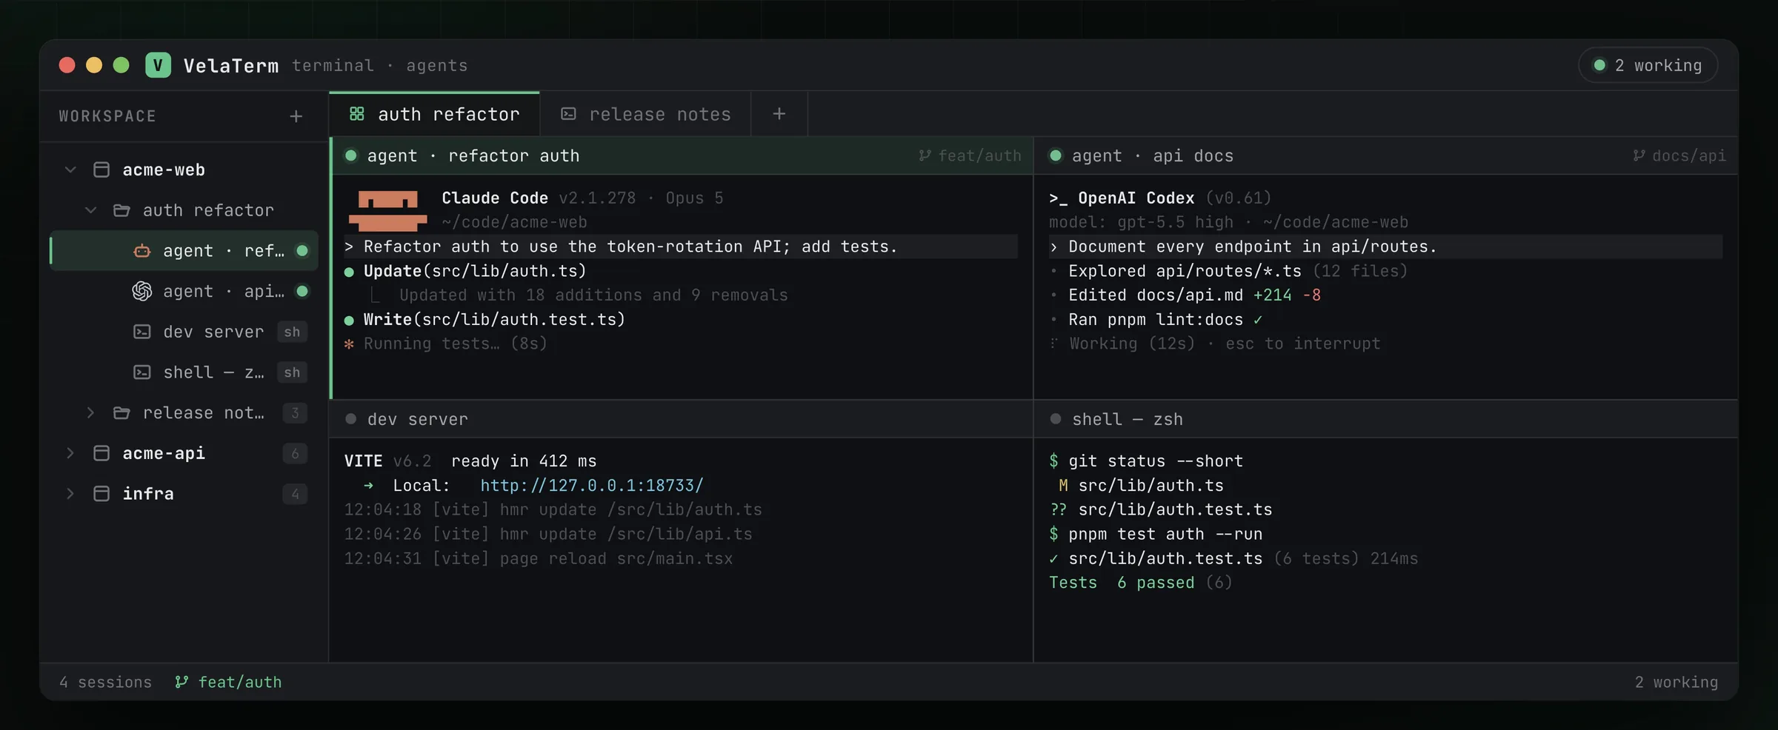This screenshot has width=1778, height=730.
Task: Open a new tab with plus icon
Action: pos(779,114)
